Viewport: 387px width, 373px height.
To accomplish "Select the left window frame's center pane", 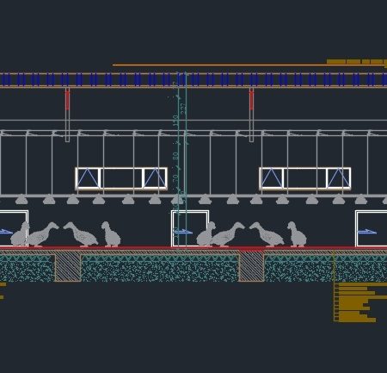I will tap(121, 178).
